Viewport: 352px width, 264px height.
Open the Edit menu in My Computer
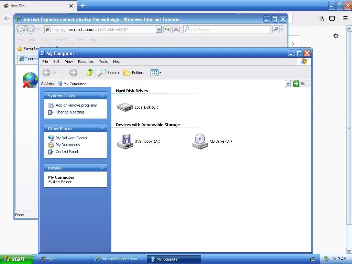coord(56,62)
